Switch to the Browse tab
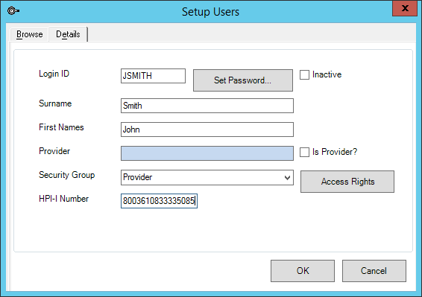Screen dimensions: 422x297 [x=30, y=34]
